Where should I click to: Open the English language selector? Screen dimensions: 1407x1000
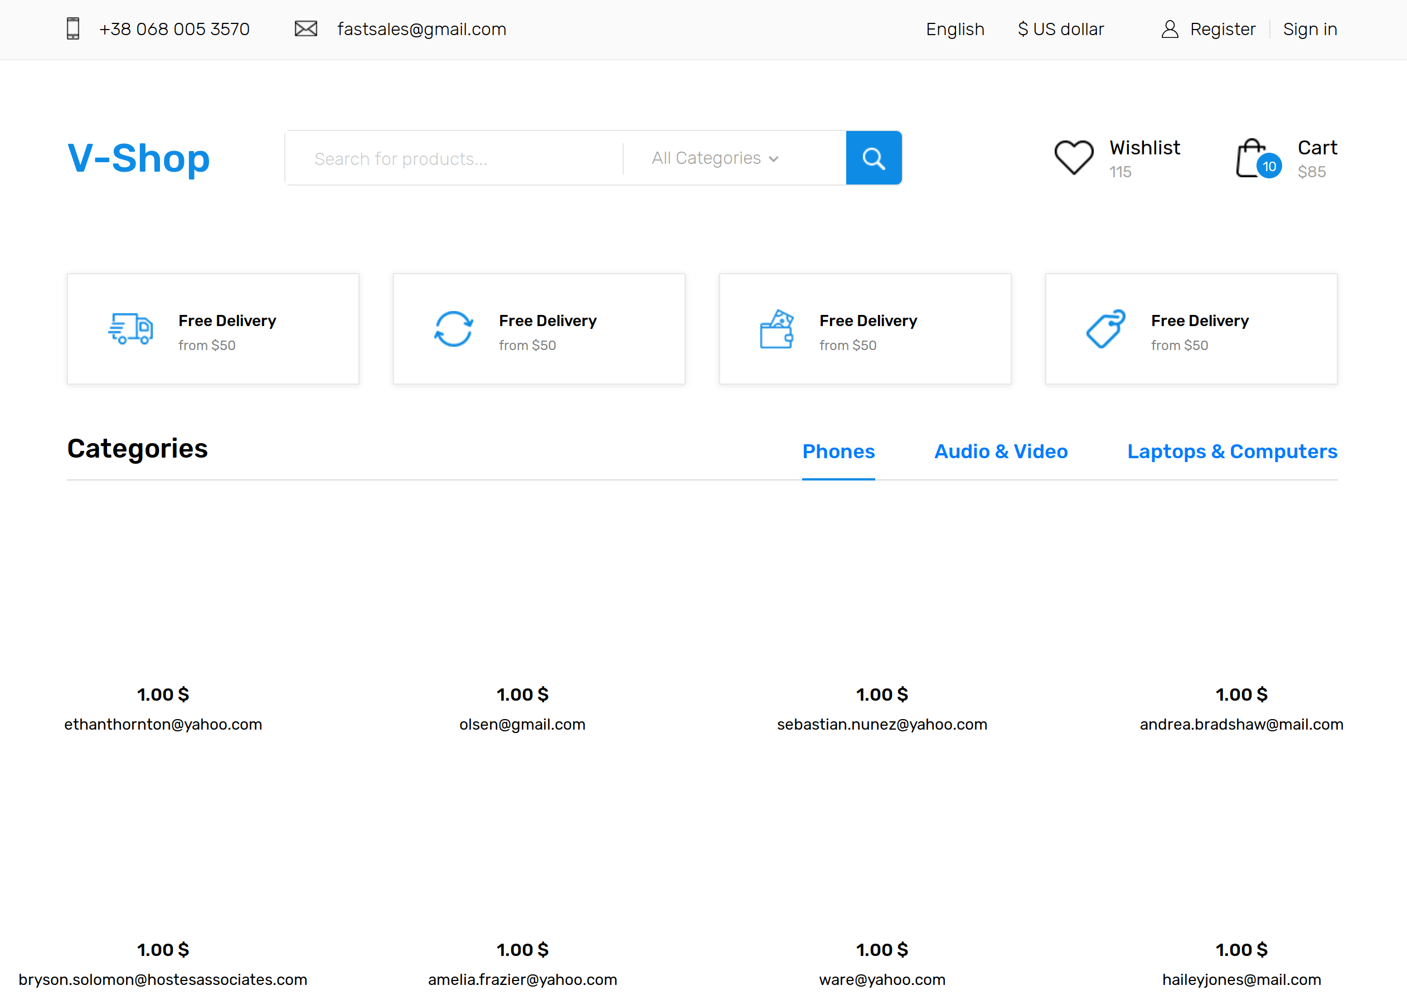(954, 28)
